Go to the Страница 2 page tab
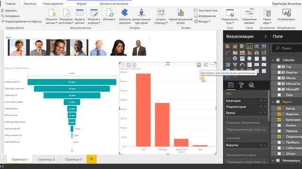The height and width of the screenshot is (169, 302). click(46, 159)
